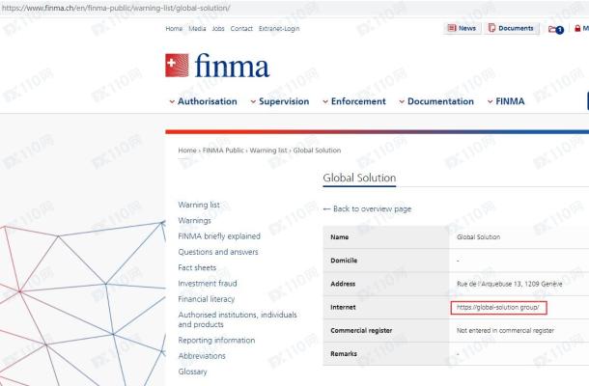This screenshot has width=589, height=386.
Task: Expand the Supervision menu
Action: (280, 101)
